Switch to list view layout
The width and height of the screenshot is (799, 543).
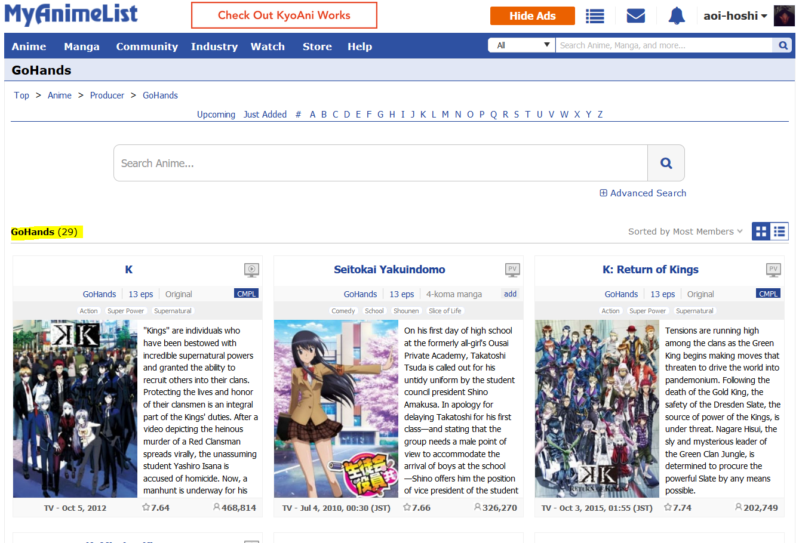point(779,232)
